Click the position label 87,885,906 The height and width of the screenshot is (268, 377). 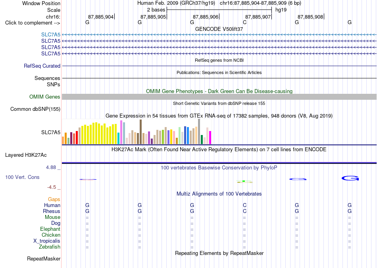[206, 17]
